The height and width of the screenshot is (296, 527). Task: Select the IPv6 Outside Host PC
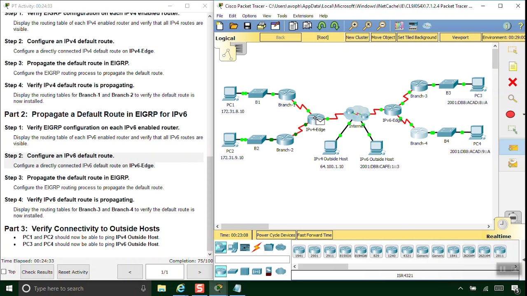376,148
